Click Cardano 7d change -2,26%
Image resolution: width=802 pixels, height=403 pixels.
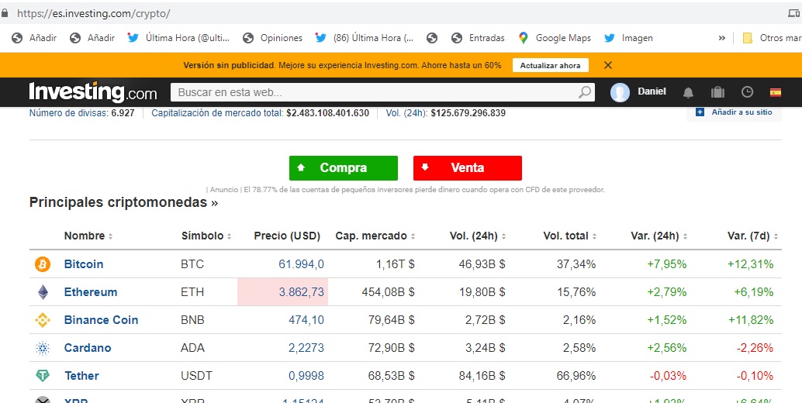click(755, 348)
